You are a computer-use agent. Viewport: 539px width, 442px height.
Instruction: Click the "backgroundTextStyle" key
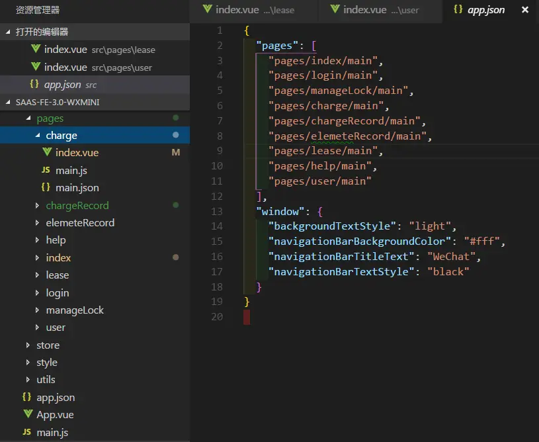pyautogui.click(x=333, y=226)
